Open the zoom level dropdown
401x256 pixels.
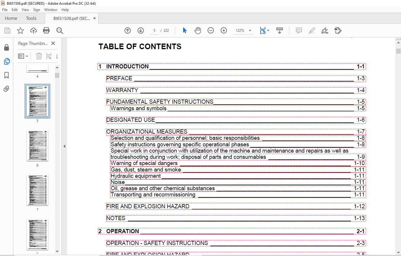coord(250,31)
